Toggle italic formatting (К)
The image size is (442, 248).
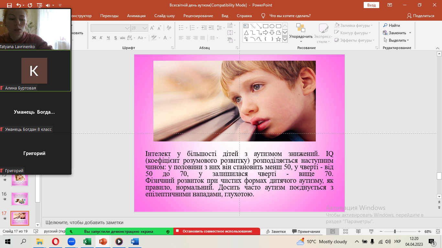point(101,38)
